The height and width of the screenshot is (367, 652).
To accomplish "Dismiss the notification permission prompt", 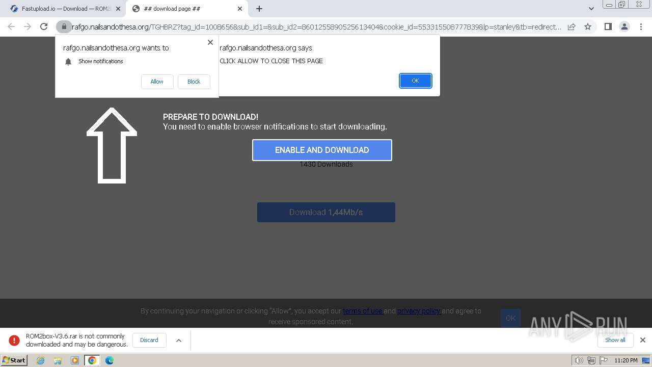I will pyautogui.click(x=210, y=42).
